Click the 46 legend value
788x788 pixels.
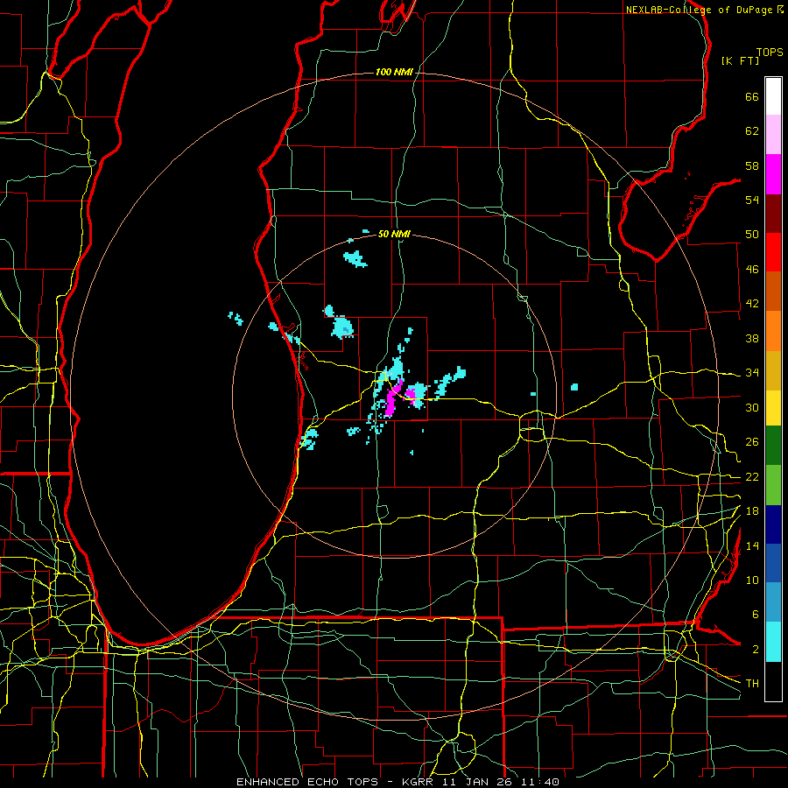pos(752,270)
